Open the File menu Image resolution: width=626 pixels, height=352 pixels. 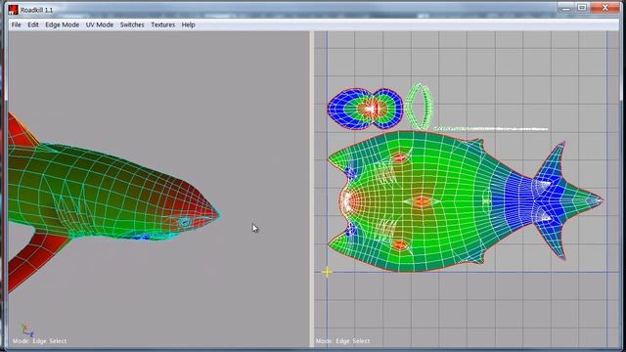[16, 24]
